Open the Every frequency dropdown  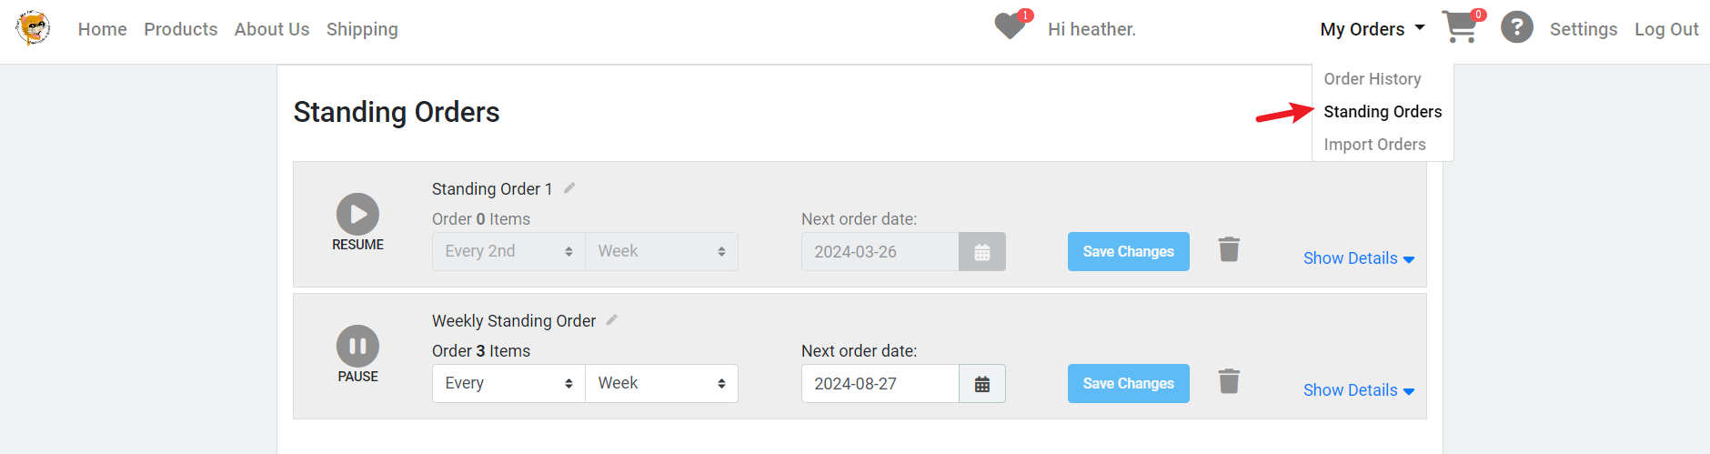(x=508, y=384)
